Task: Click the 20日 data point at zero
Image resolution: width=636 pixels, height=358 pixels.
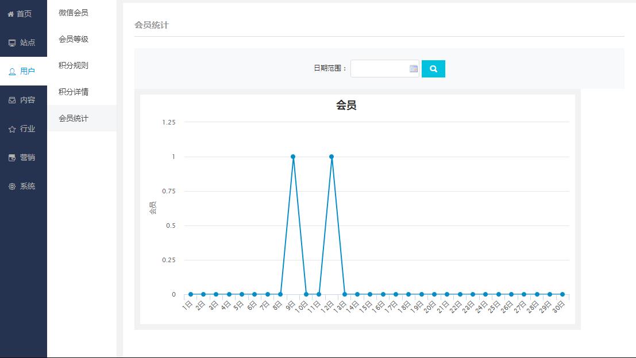Action: pos(434,294)
